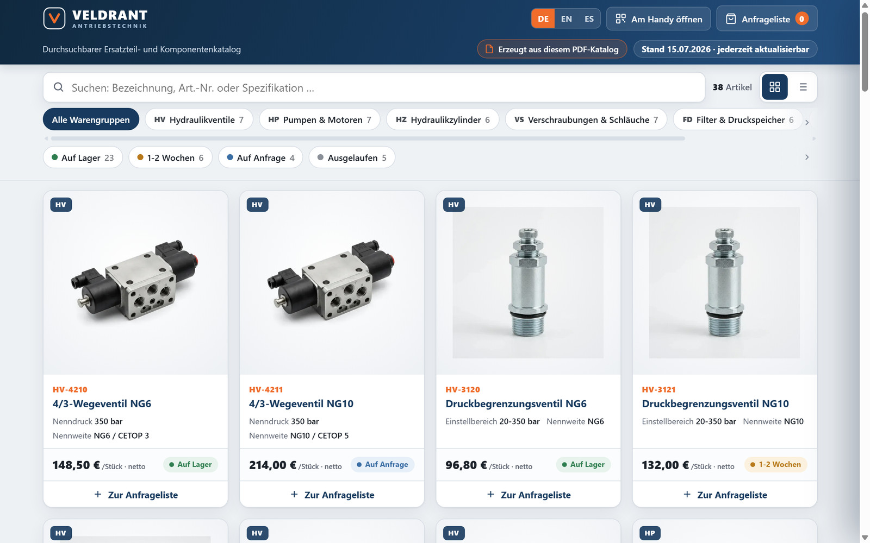Click Am Handy öffnen button
This screenshot has height=543, width=870.
(658, 19)
